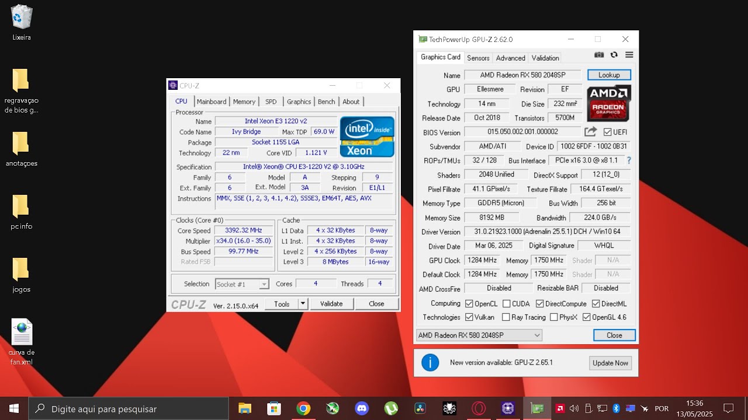Toggle the DirectML checkbox
The width and height of the screenshot is (748, 420).
coord(595,304)
